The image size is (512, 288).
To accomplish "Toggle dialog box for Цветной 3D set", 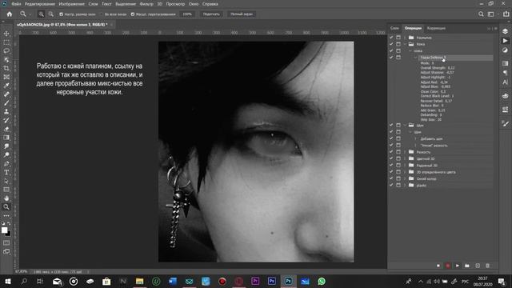I will point(398,158).
